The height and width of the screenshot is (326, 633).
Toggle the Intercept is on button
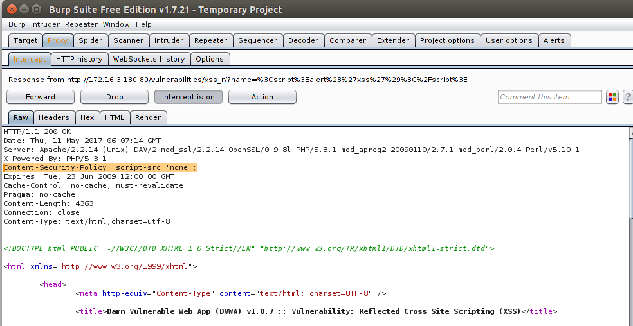click(x=188, y=97)
